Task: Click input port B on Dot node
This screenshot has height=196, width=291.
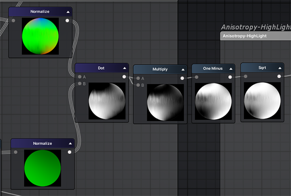Action: coord(80,84)
